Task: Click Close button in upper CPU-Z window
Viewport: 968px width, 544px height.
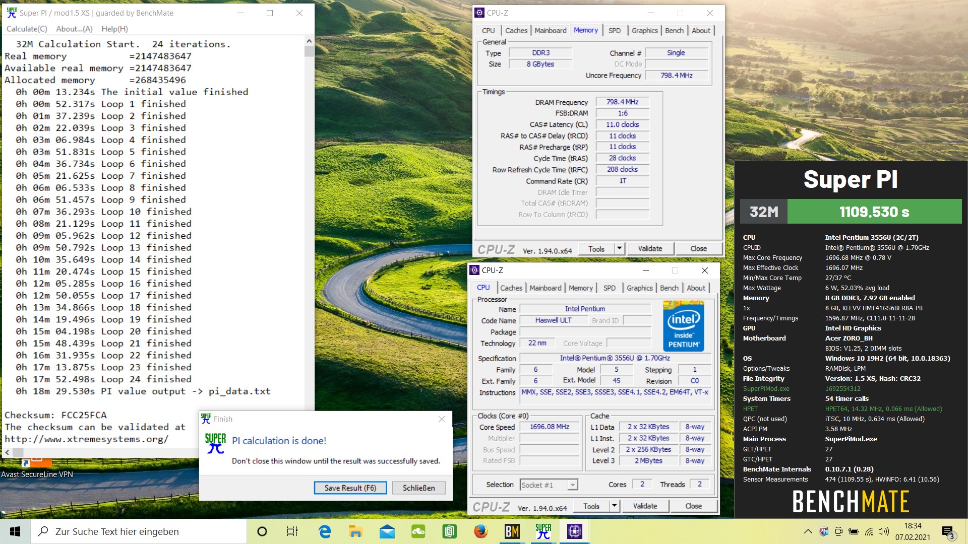Action: 698,249
